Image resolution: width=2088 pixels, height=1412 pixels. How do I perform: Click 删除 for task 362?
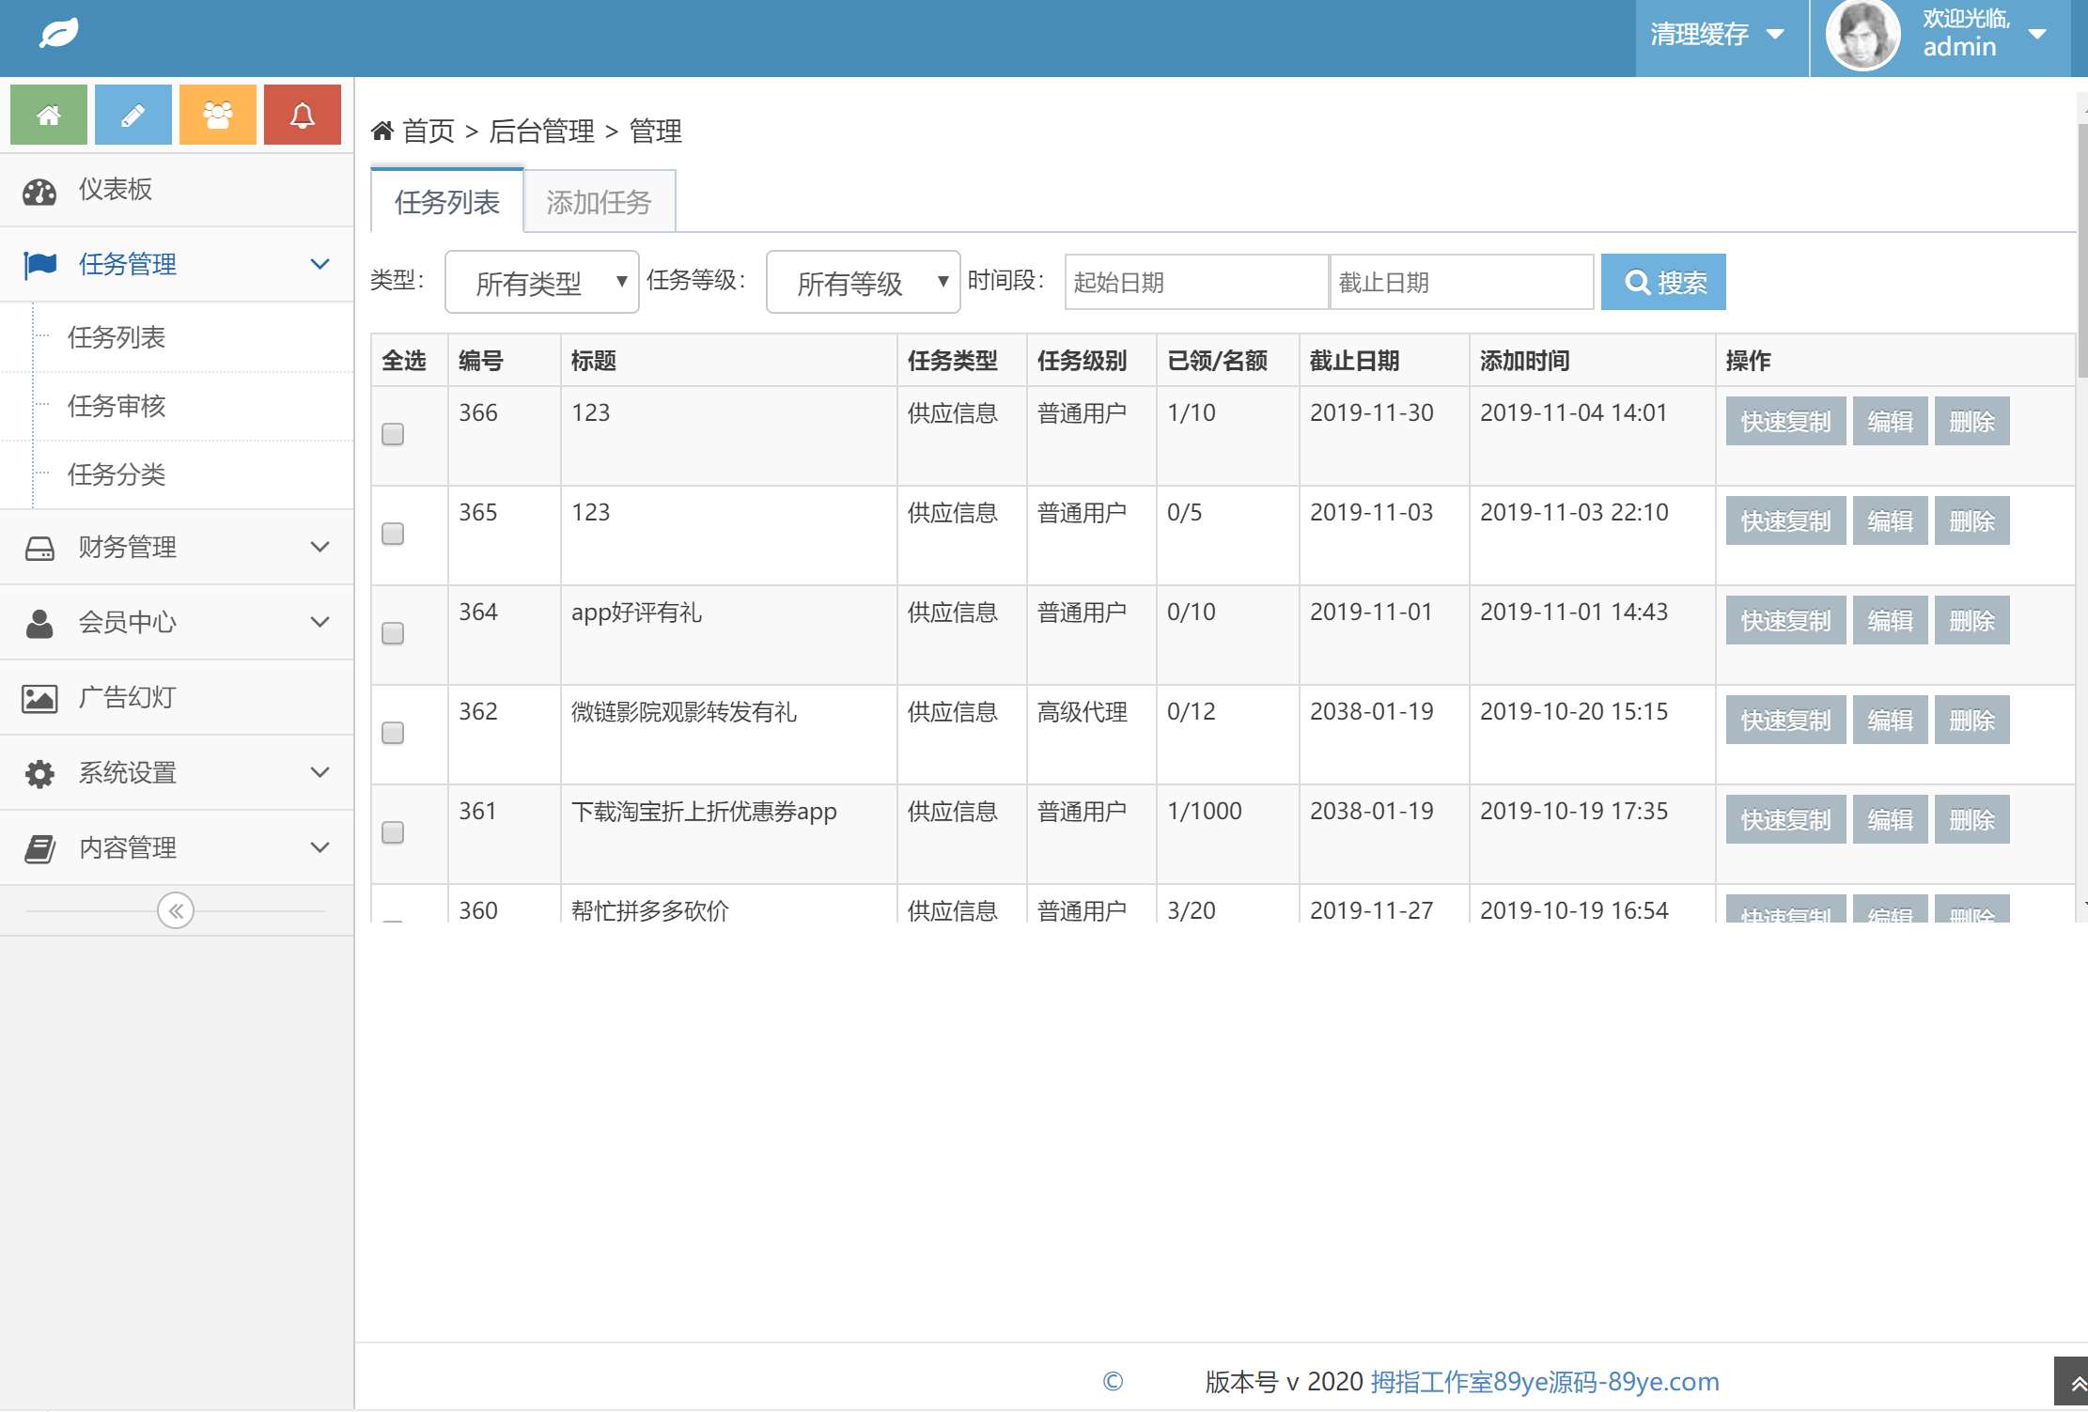click(x=1972, y=720)
